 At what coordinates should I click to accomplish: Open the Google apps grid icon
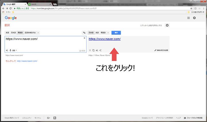[189, 18]
